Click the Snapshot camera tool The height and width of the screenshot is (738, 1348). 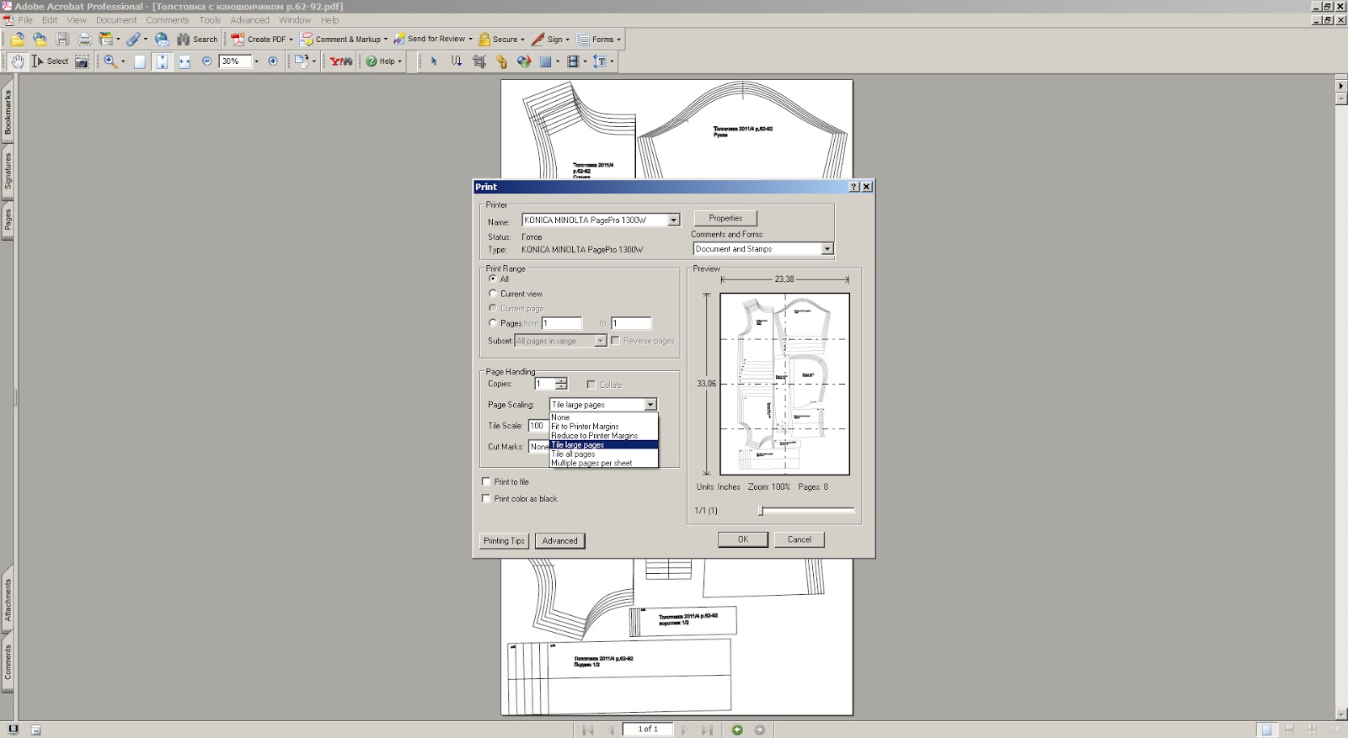point(82,61)
